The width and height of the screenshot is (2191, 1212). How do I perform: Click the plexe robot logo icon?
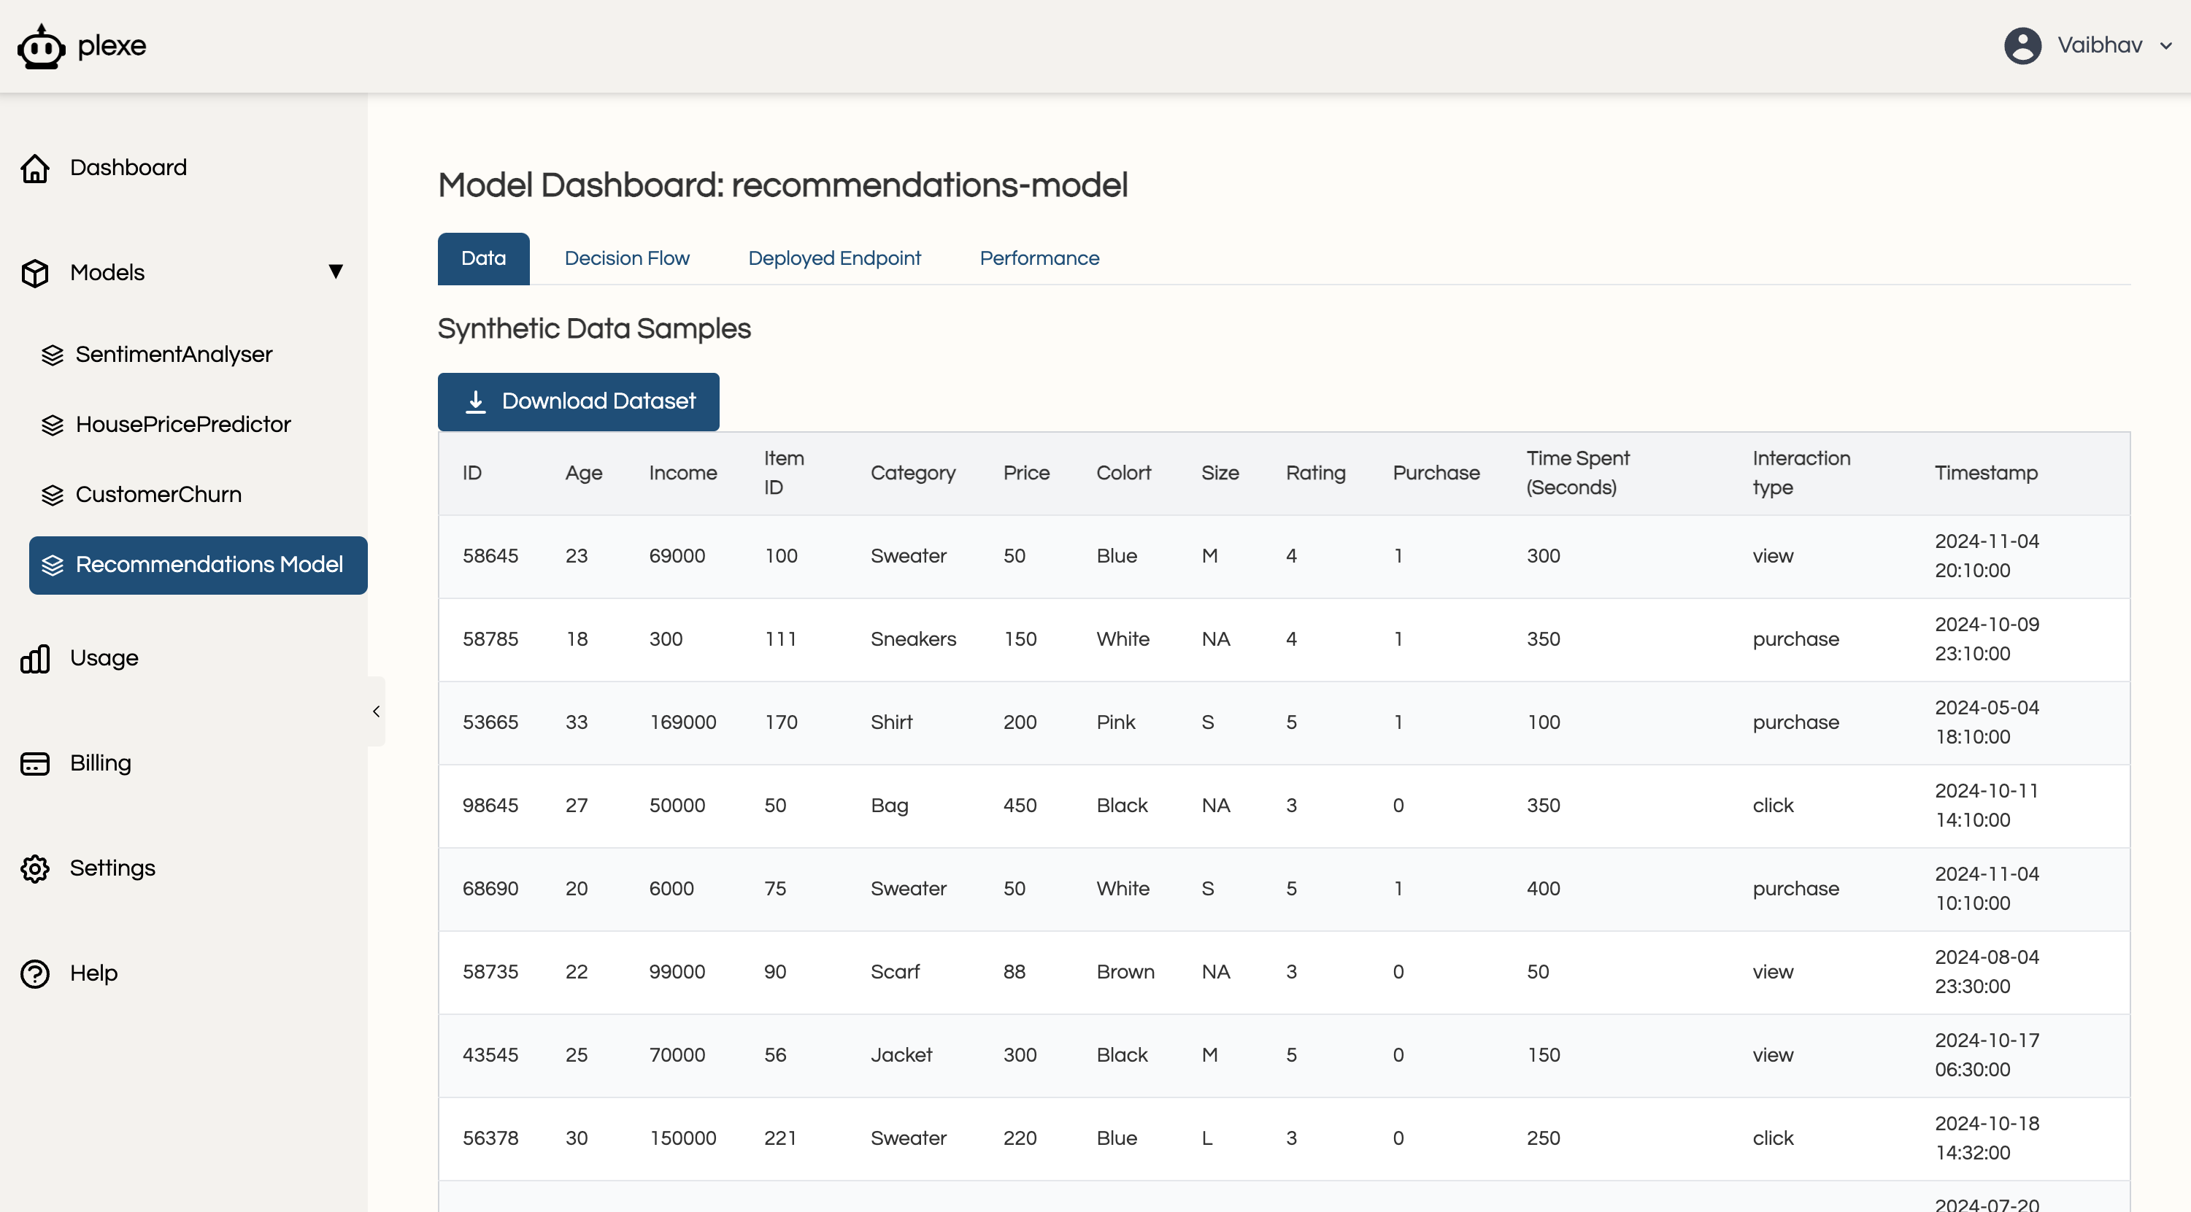41,47
